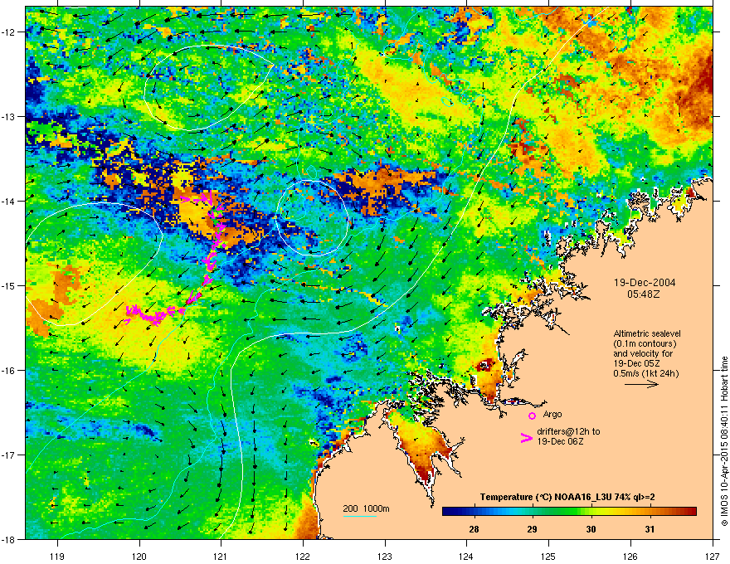The height and width of the screenshot is (564, 730).
Task: Click the velocity scale arrow in legend
Action: (641, 384)
